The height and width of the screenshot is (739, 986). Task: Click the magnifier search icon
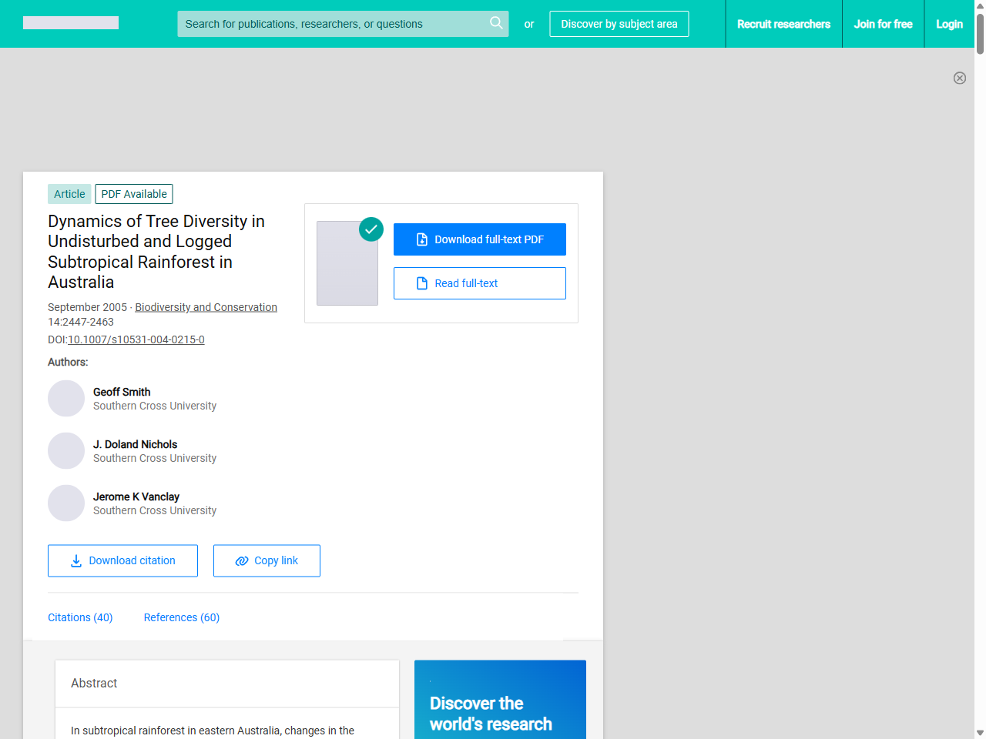(x=496, y=23)
